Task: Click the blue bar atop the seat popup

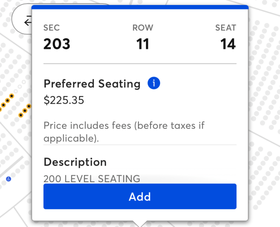Action: pyautogui.click(x=140, y=7)
